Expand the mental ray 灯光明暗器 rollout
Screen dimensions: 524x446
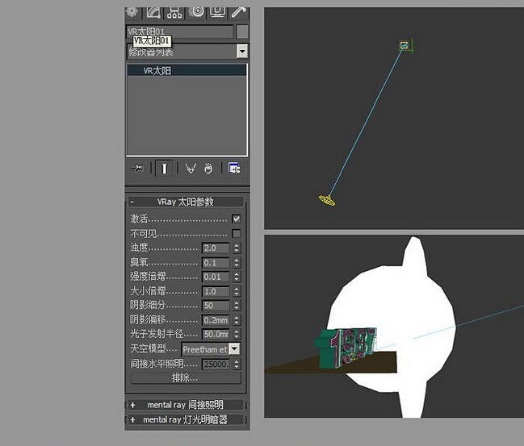186,419
